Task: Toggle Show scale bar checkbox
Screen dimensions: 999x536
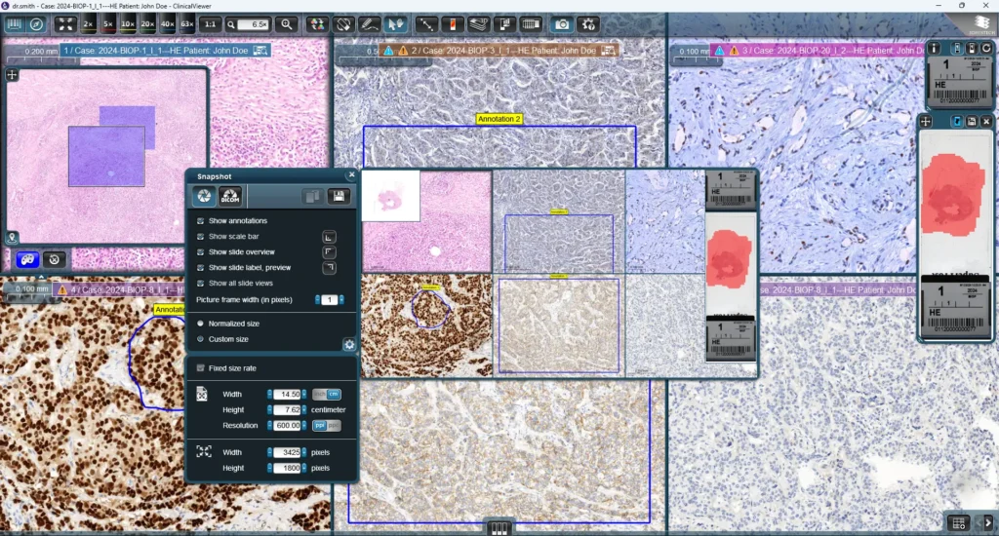Action: 201,236
